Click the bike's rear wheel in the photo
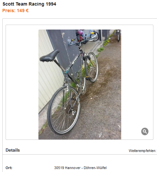The height and width of the screenshot is (172, 157). point(63,110)
